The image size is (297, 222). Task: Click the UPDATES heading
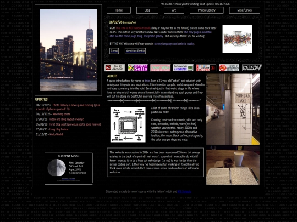point(41,99)
